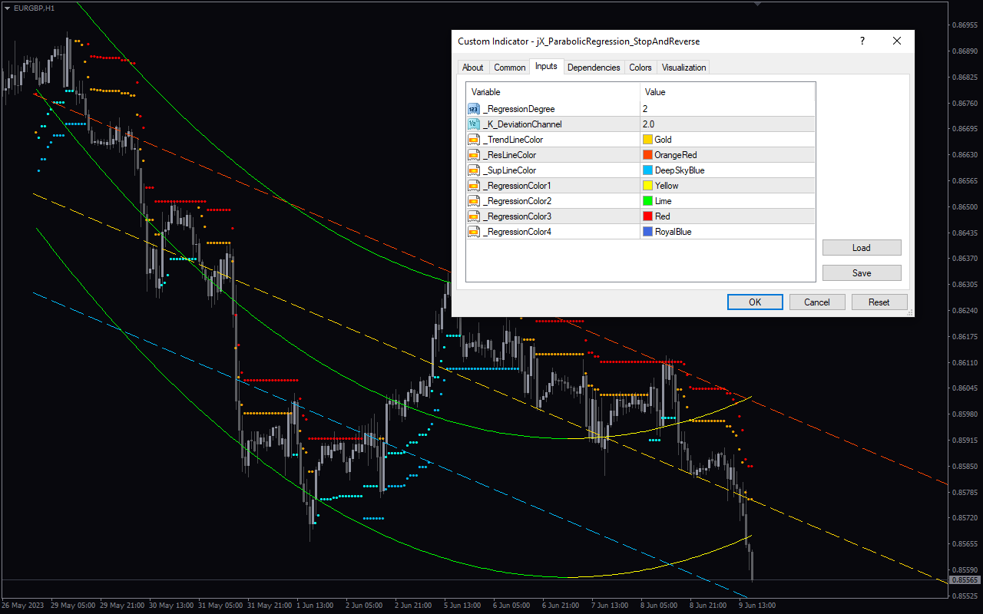Click the 5 Jun 13:00 time label
This screenshot has width=983, height=614.
click(x=462, y=605)
